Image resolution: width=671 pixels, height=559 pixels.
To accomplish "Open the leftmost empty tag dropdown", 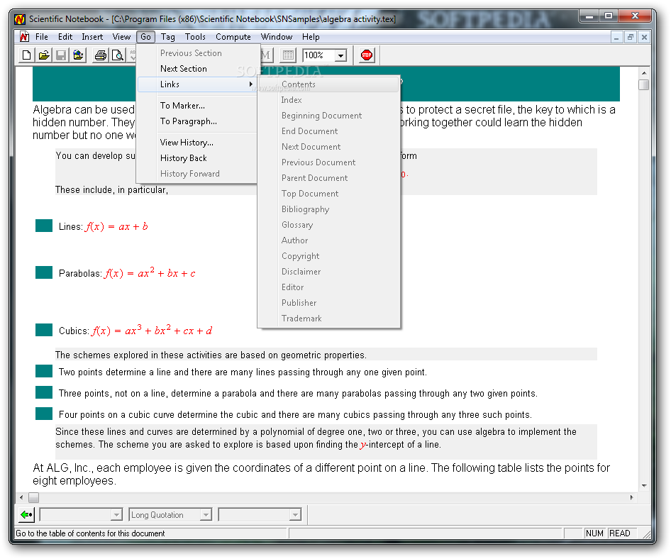I will click(x=116, y=514).
